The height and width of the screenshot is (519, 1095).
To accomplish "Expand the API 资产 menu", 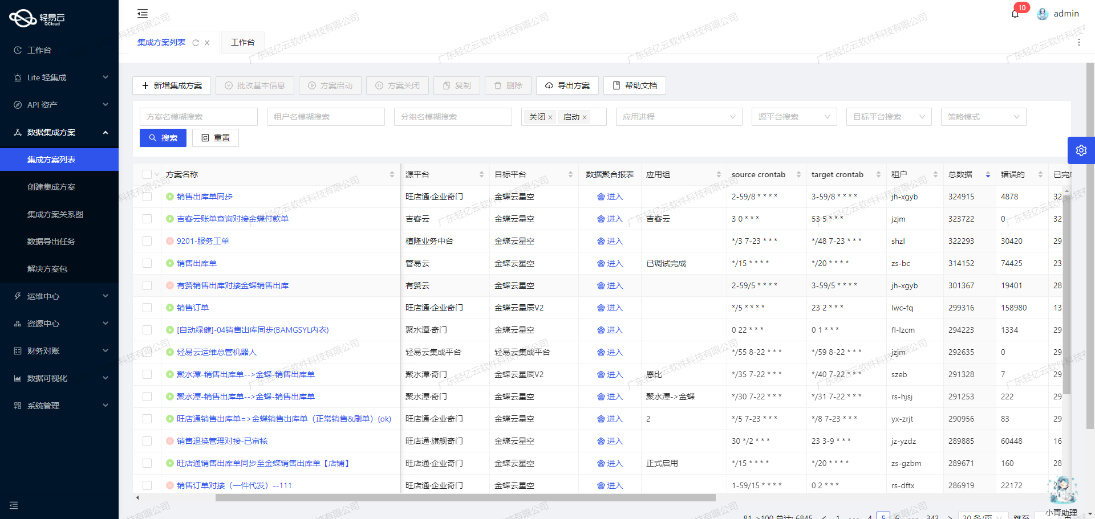I will click(59, 105).
